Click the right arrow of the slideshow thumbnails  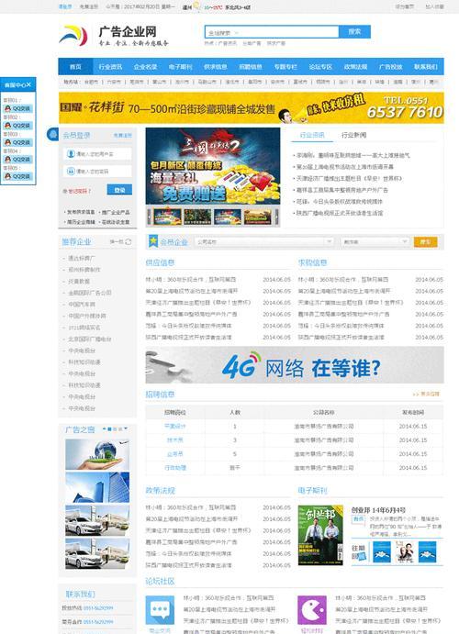click(276, 217)
